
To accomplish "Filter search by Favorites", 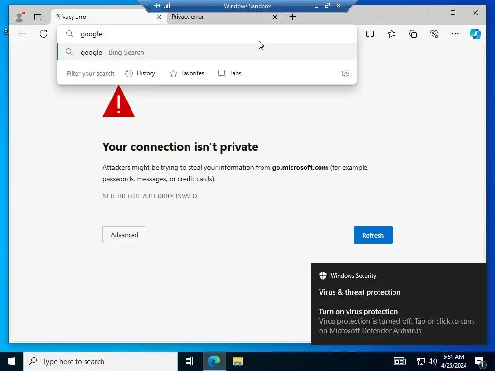I will pyautogui.click(x=187, y=73).
